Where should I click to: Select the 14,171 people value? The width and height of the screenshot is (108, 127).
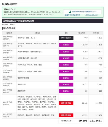tap(99, 45)
